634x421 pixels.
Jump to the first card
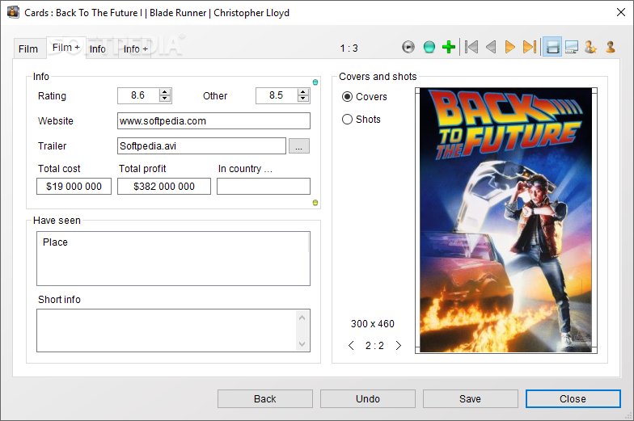click(471, 47)
